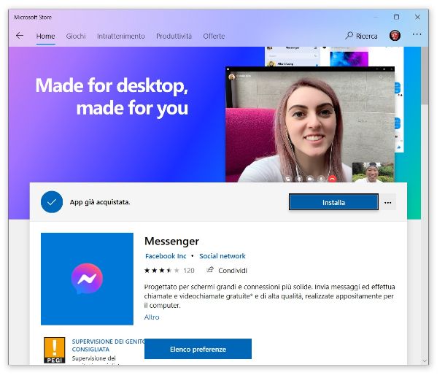Open more options beside Installa
445x378 pixels.
(388, 203)
